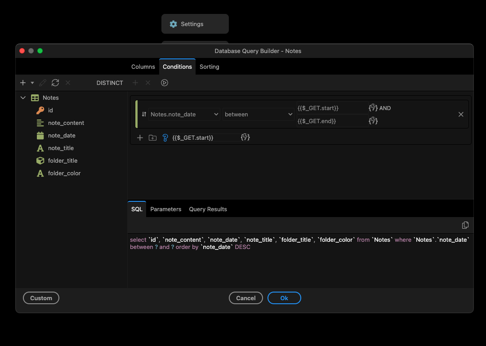Remove the note_date condition with X

461,115
